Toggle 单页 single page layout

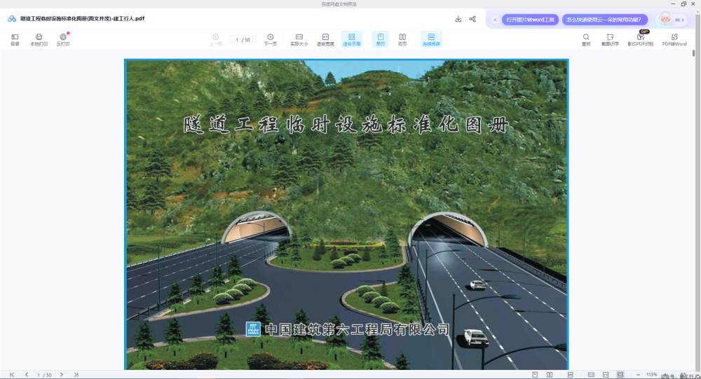point(381,39)
